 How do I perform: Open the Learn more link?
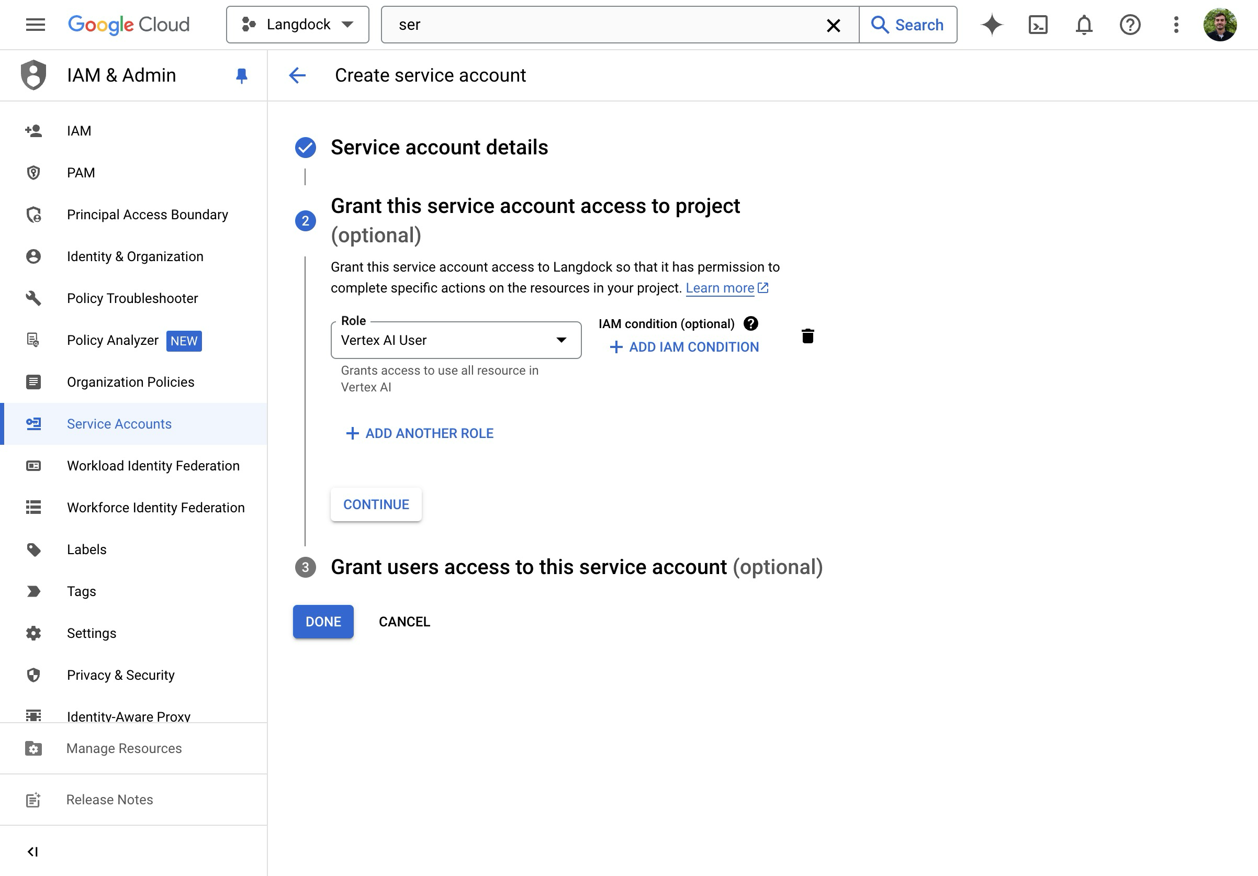[727, 288]
